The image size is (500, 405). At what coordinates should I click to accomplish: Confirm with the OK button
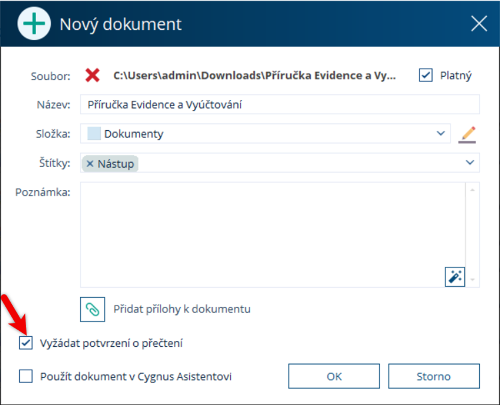click(x=334, y=376)
